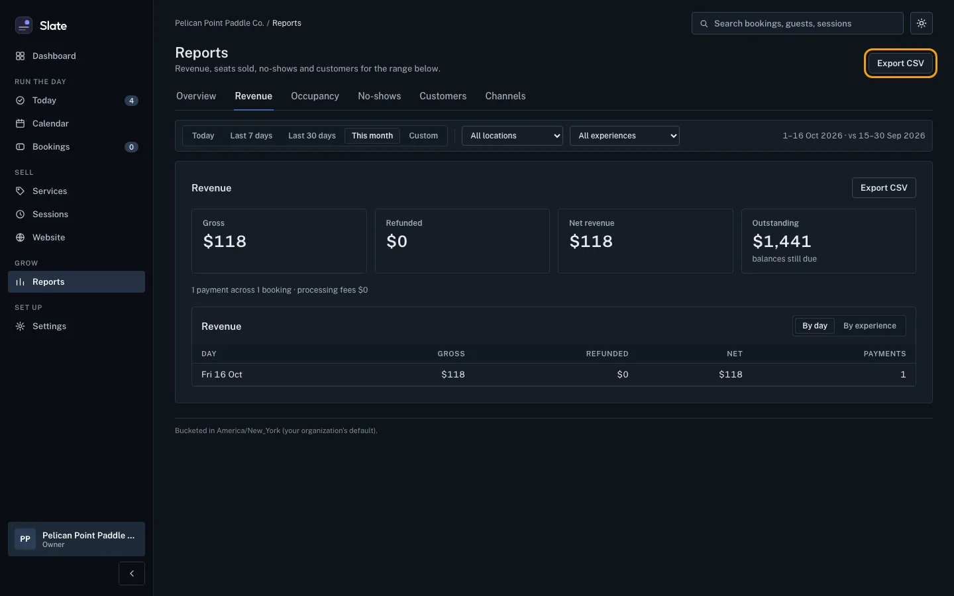Image resolution: width=954 pixels, height=596 pixels.
Task: Click the Slate logo icon
Action: click(24, 25)
